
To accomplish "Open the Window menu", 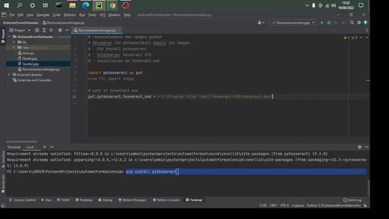I will point(114,15).
